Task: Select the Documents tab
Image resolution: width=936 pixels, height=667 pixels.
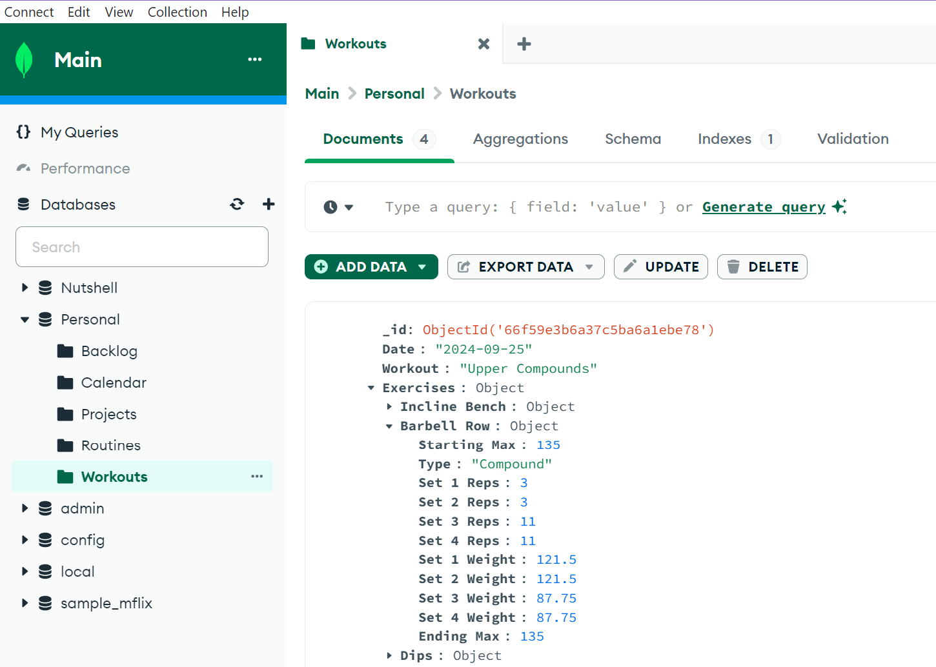Action: click(379, 139)
